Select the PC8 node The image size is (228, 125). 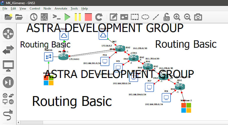166,97
